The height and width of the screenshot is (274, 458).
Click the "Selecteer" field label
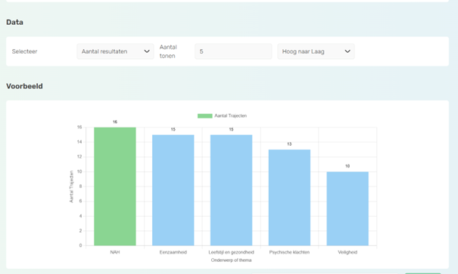(x=24, y=51)
